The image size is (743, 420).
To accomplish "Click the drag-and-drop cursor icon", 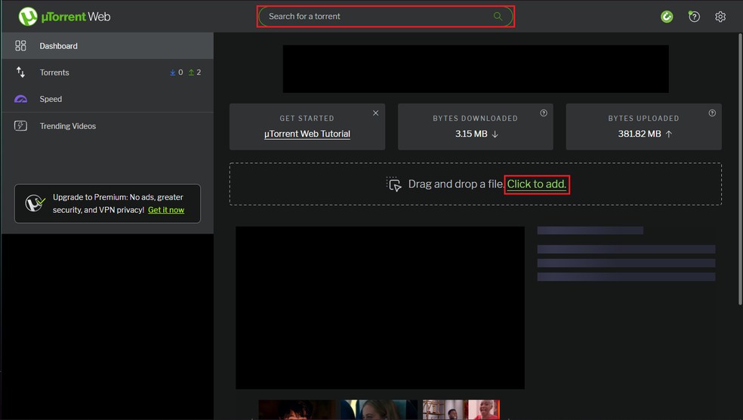I will [x=393, y=184].
